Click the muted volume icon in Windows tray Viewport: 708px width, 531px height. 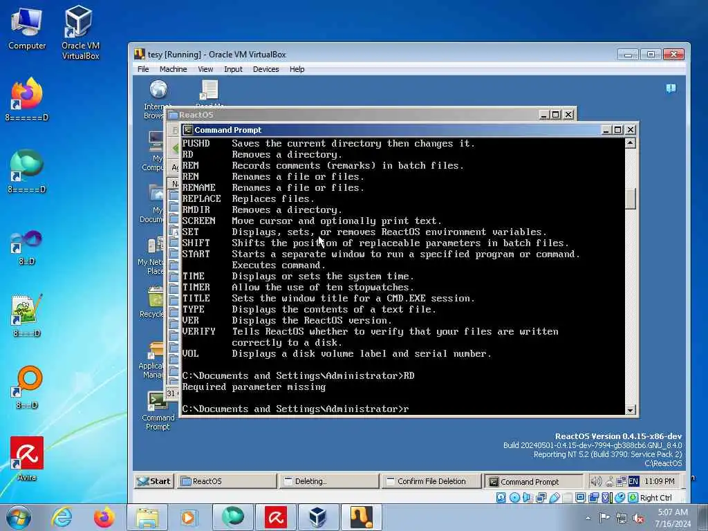pyautogui.click(x=638, y=518)
